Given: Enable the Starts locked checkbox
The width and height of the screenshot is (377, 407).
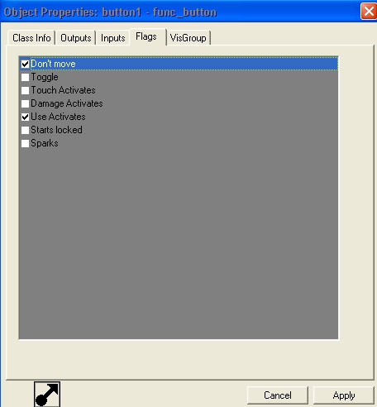Looking at the screenshot, I should point(25,130).
